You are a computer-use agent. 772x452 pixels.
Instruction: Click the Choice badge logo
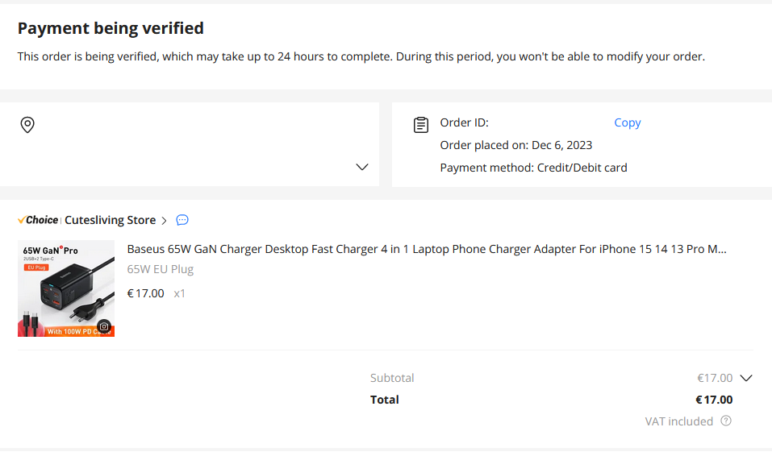(x=38, y=220)
